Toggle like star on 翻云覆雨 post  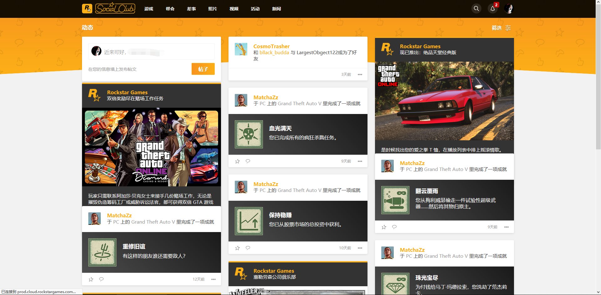click(383, 227)
